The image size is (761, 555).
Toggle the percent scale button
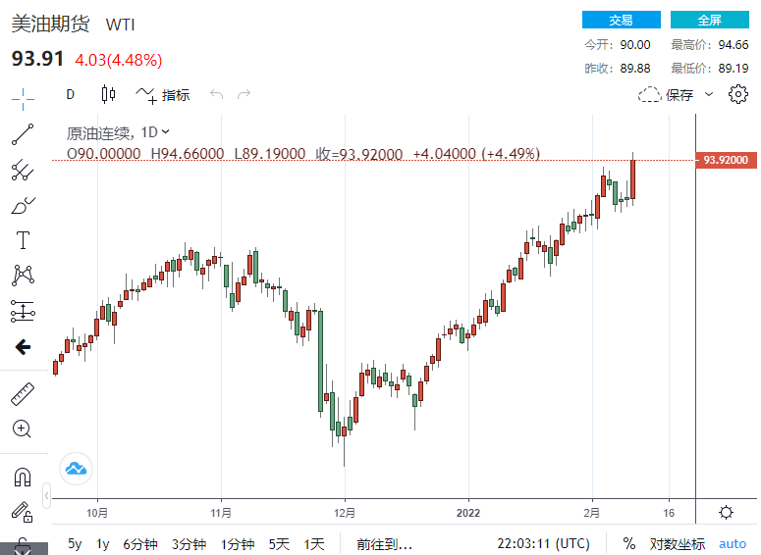point(628,543)
